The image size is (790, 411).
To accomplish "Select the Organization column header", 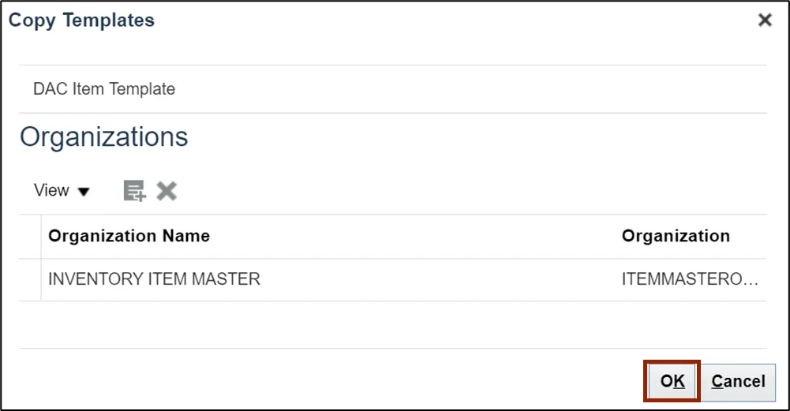I will (x=676, y=236).
